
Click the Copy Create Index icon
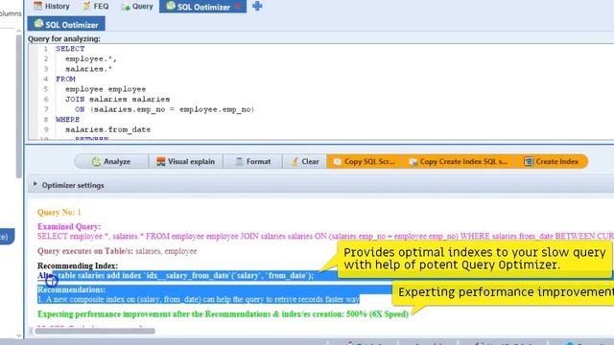coord(413,162)
